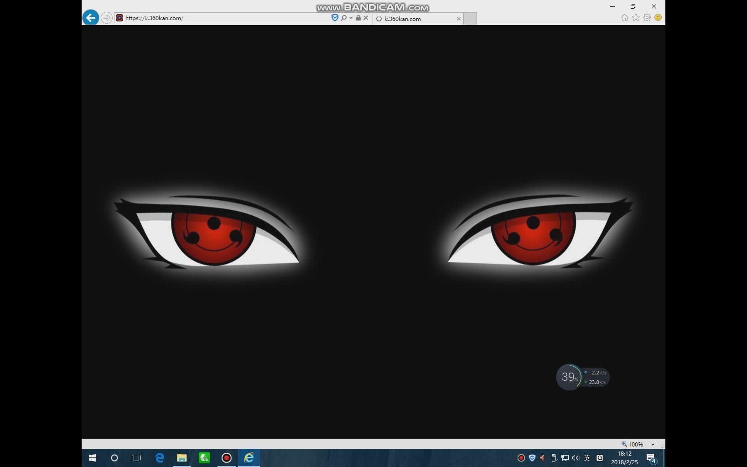Screen dimensions: 747x467
Task: Open a new tab with the blank tab button
Action: pyautogui.click(x=470, y=19)
